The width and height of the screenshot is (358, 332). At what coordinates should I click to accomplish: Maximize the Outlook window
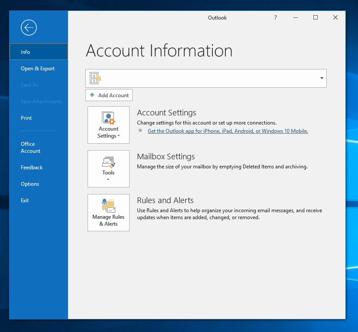[316, 17]
